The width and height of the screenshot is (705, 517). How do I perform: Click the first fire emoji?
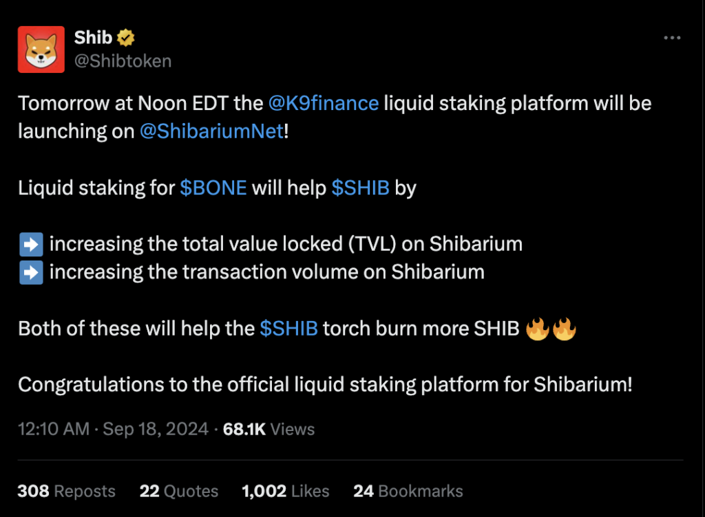pyautogui.click(x=537, y=328)
